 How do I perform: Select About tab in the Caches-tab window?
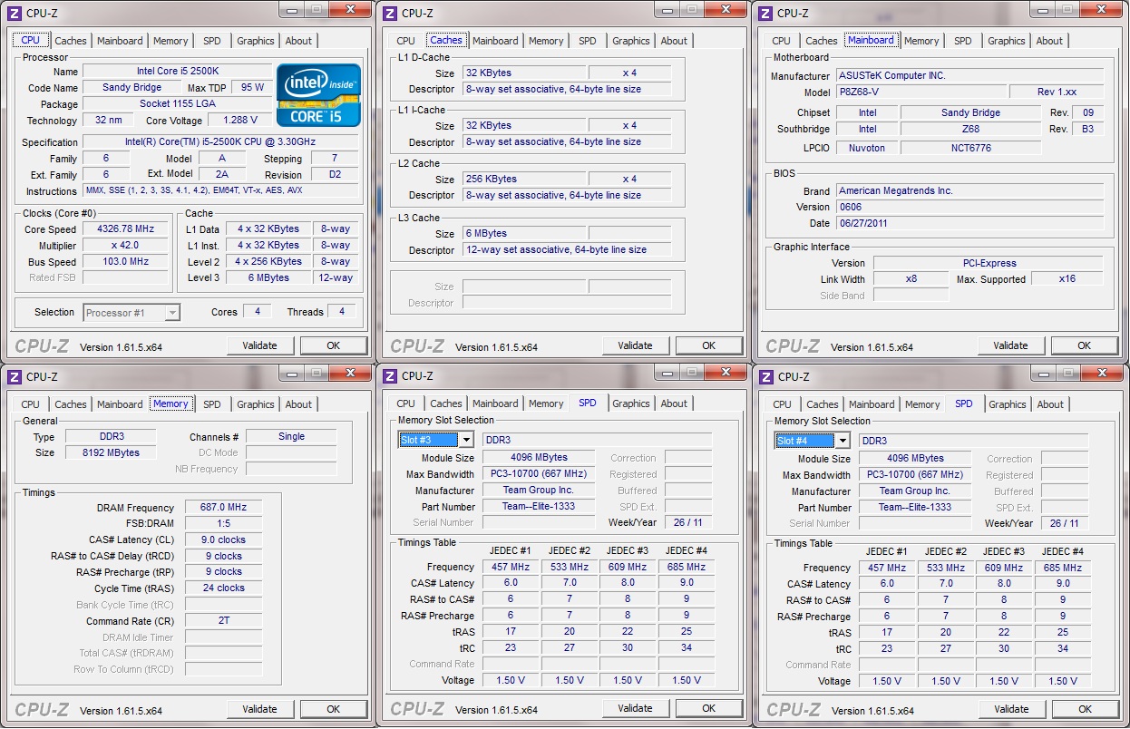pyautogui.click(x=674, y=41)
